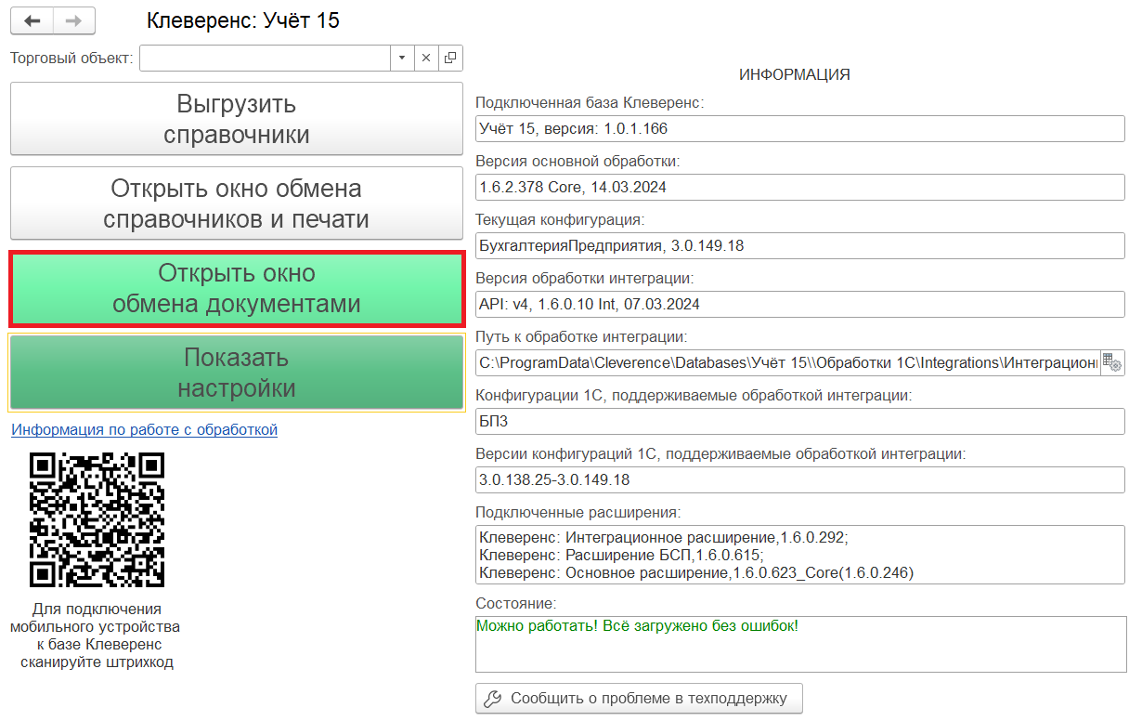1142x721 pixels.
Task: Go back with the left arrow button
Action: (x=32, y=20)
